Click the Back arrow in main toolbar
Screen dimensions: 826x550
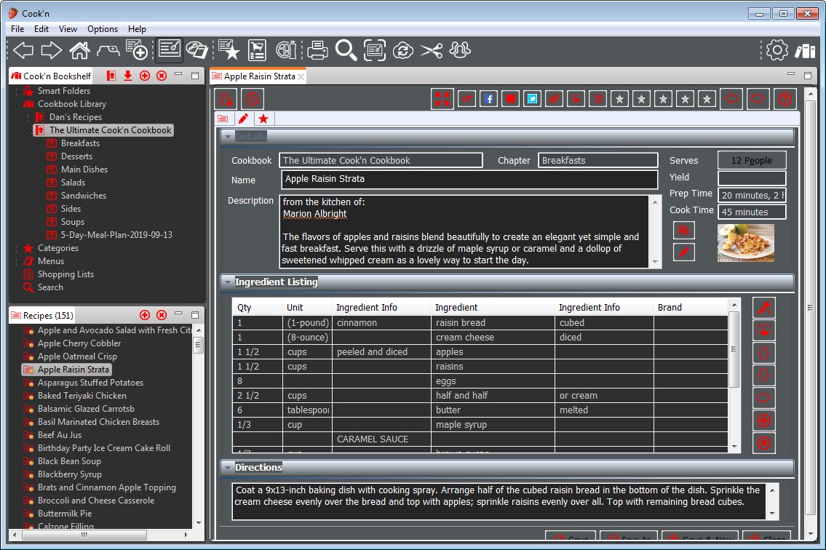point(23,51)
